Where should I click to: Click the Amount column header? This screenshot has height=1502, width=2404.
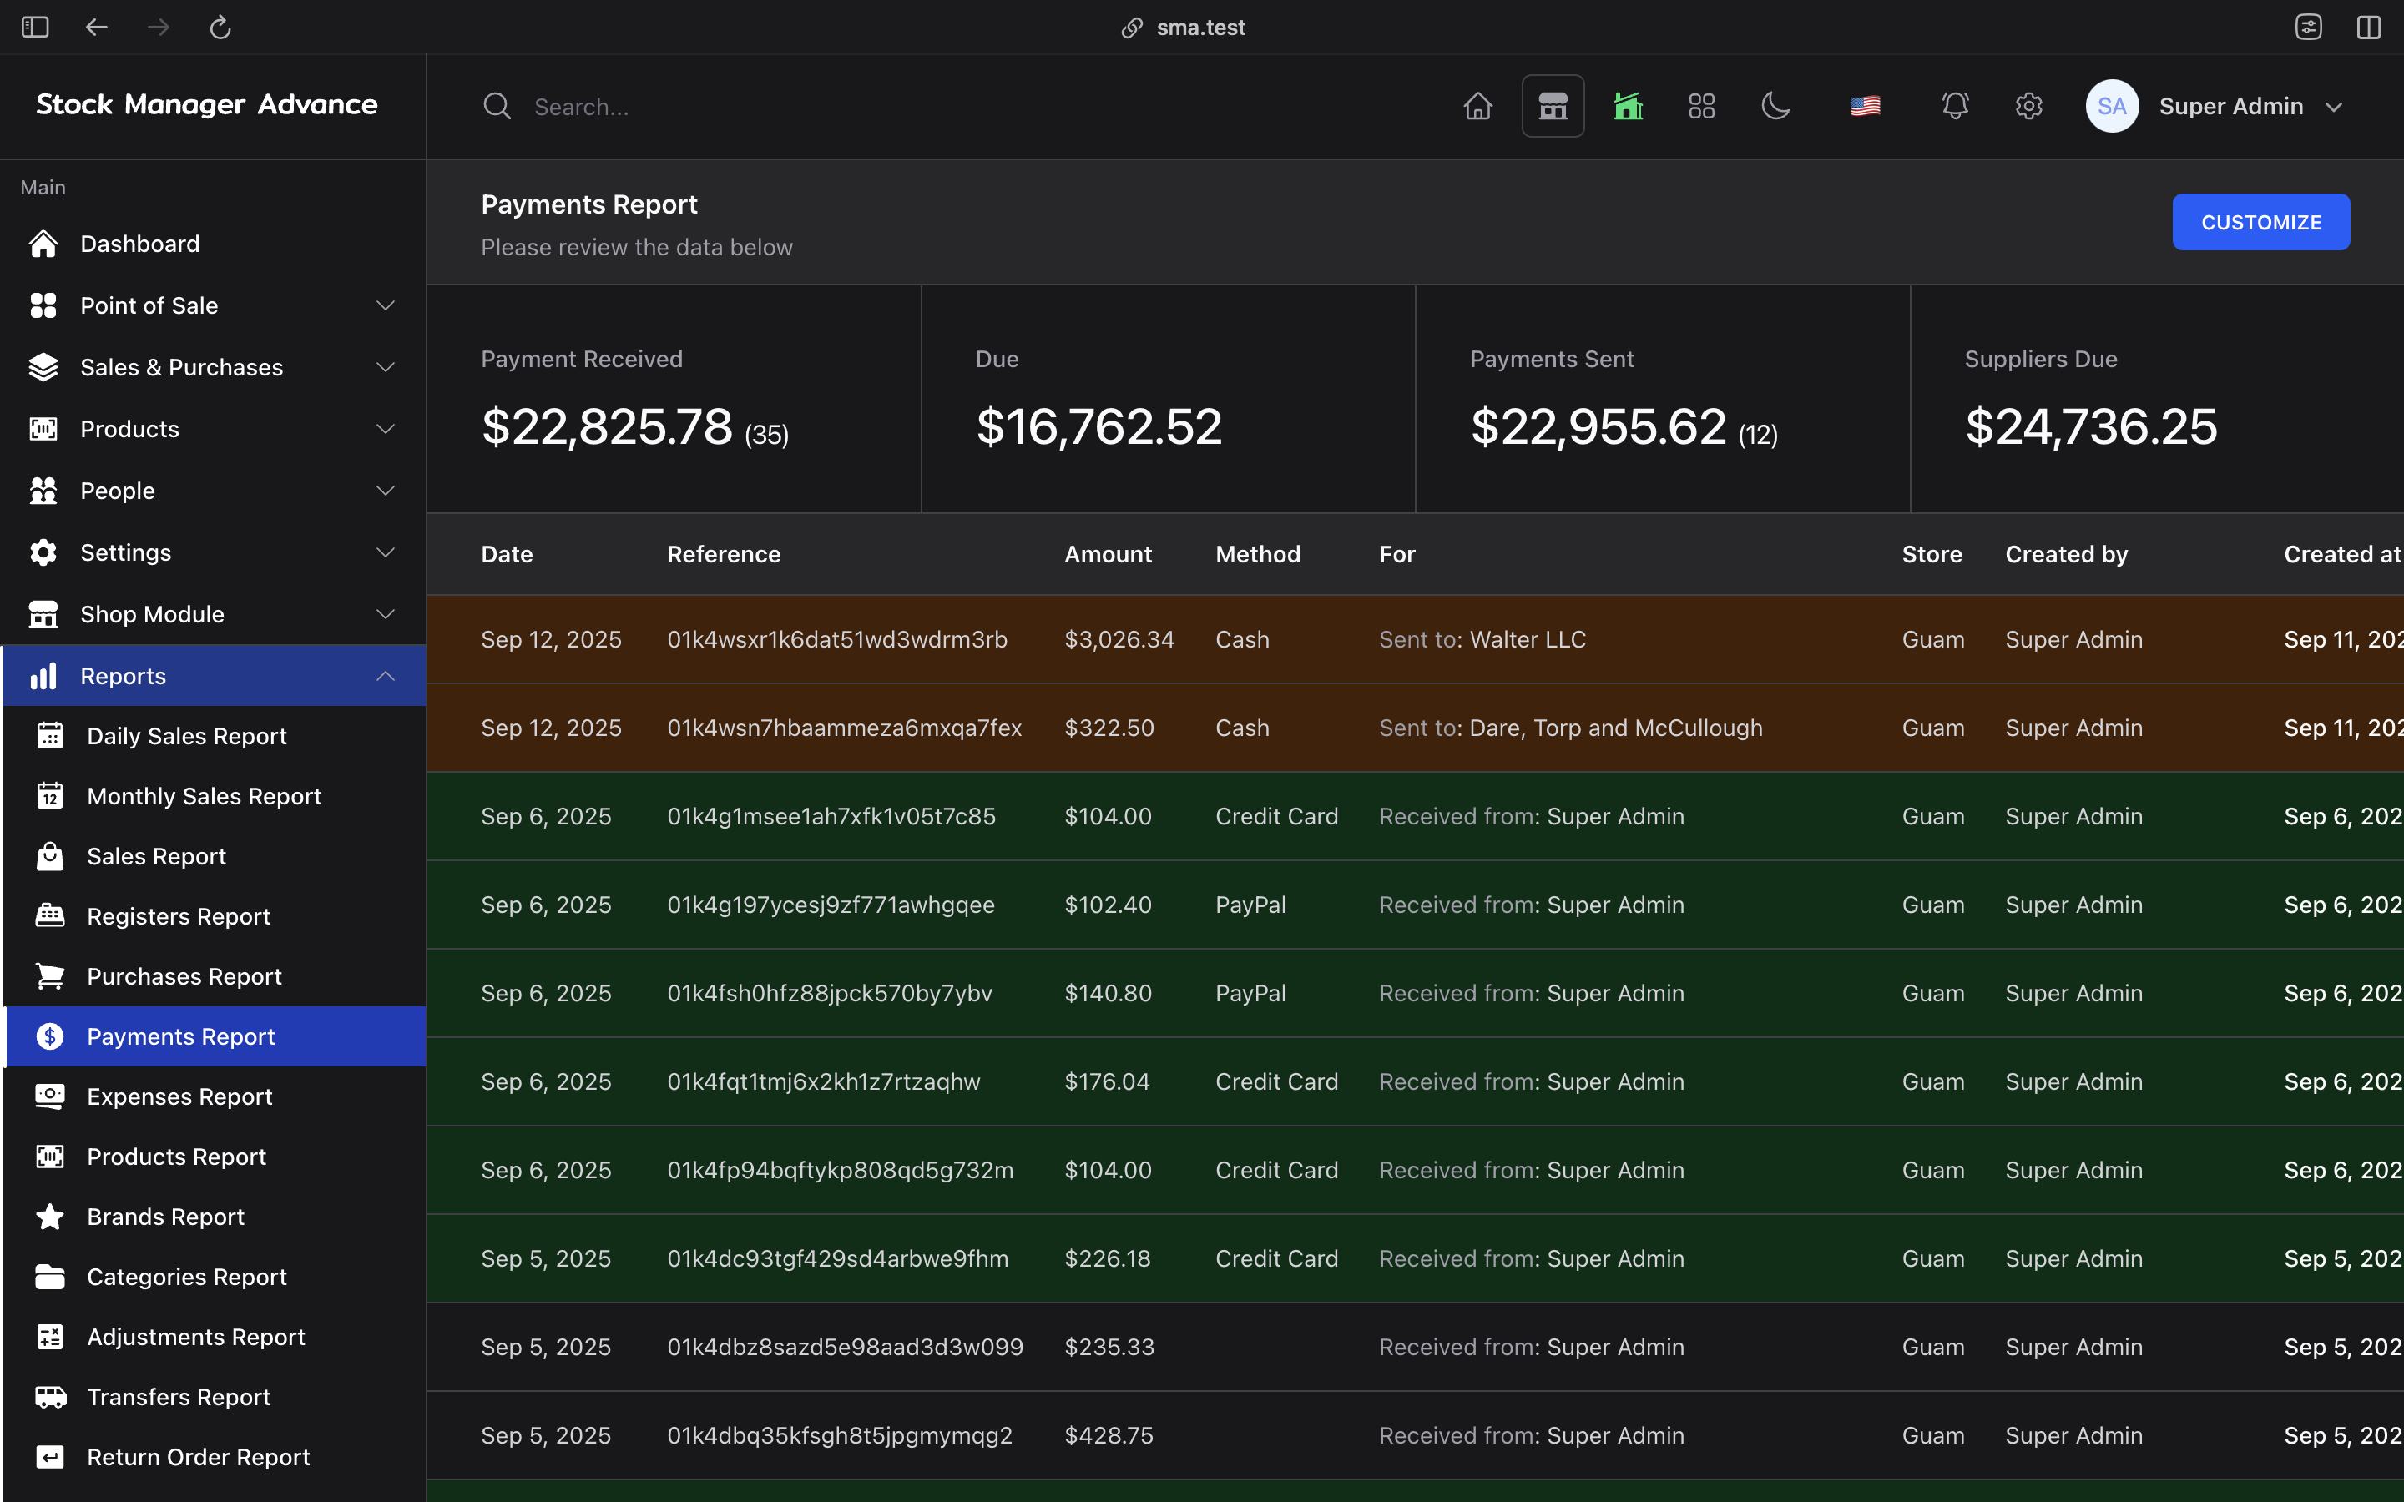1108,554
